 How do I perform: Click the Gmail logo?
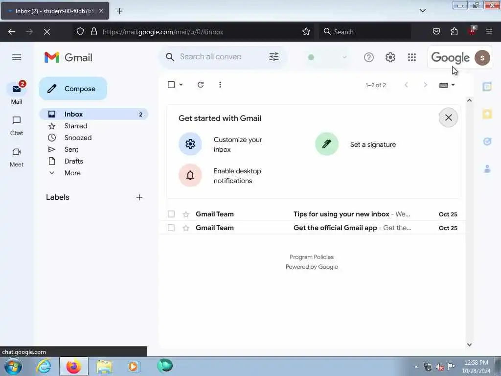coord(68,58)
